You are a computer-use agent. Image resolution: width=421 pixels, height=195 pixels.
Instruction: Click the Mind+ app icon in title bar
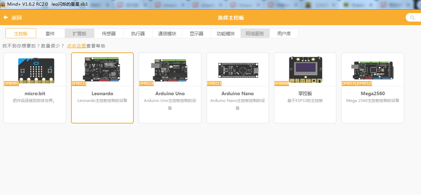pyautogui.click(x=3, y=4)
